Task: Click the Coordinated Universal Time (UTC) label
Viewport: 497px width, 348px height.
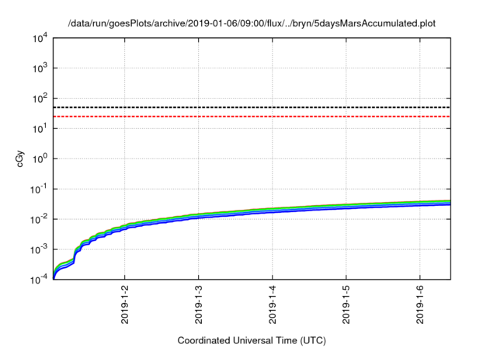Action: click(x=252, y=340)
